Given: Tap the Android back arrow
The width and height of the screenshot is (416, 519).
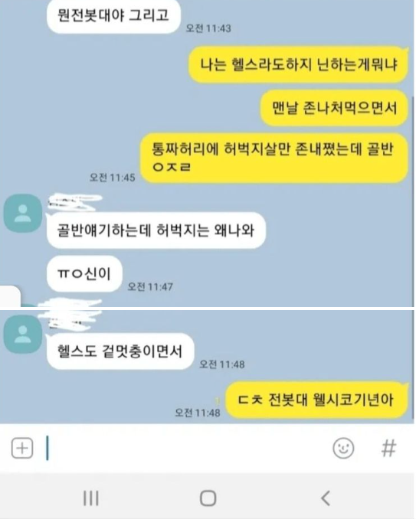Looking at the screenshot, I should point(326,498).
